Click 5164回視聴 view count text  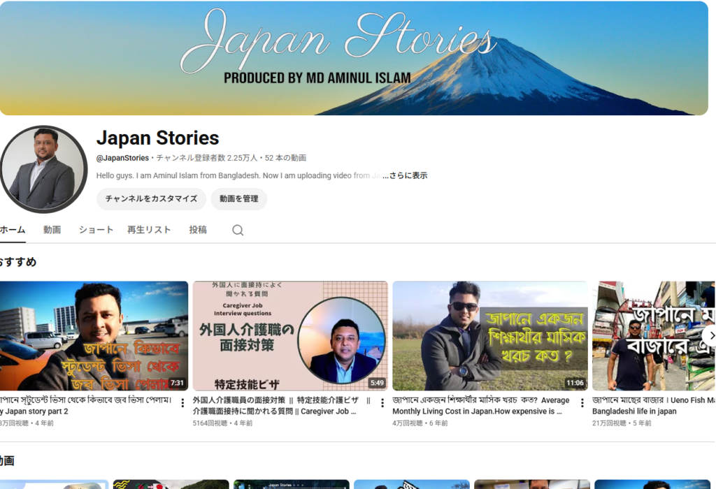(x=211, y=423)
